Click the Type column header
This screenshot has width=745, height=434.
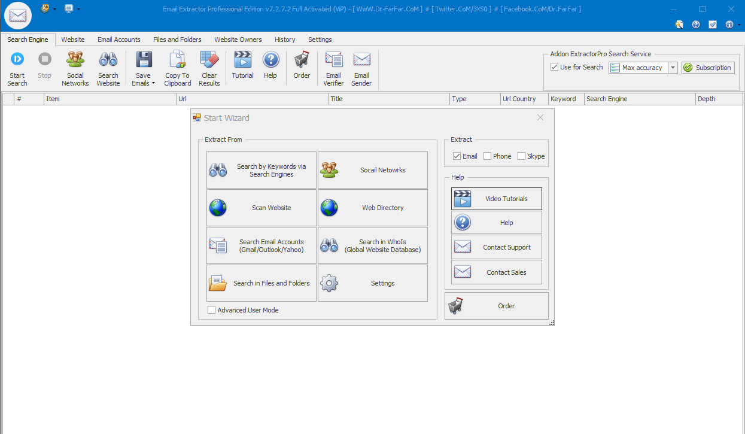[x=475, y=99]
